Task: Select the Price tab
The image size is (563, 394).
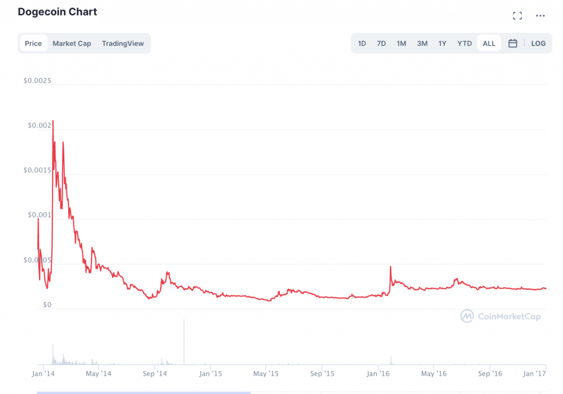Action: [33, 43]
